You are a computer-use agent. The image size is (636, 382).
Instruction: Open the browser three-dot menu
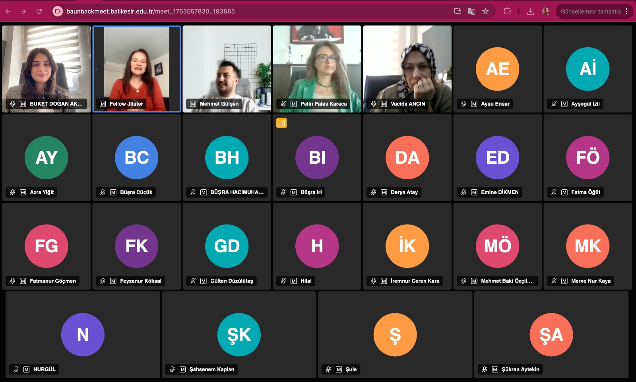point(626,12)
